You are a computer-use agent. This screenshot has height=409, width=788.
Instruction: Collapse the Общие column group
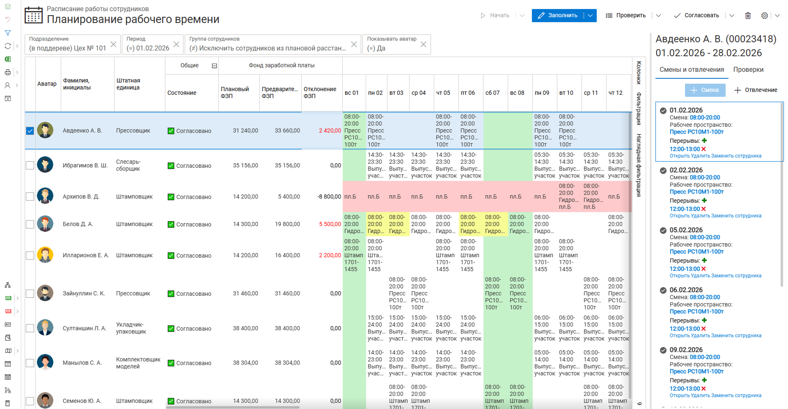[214, 66]
